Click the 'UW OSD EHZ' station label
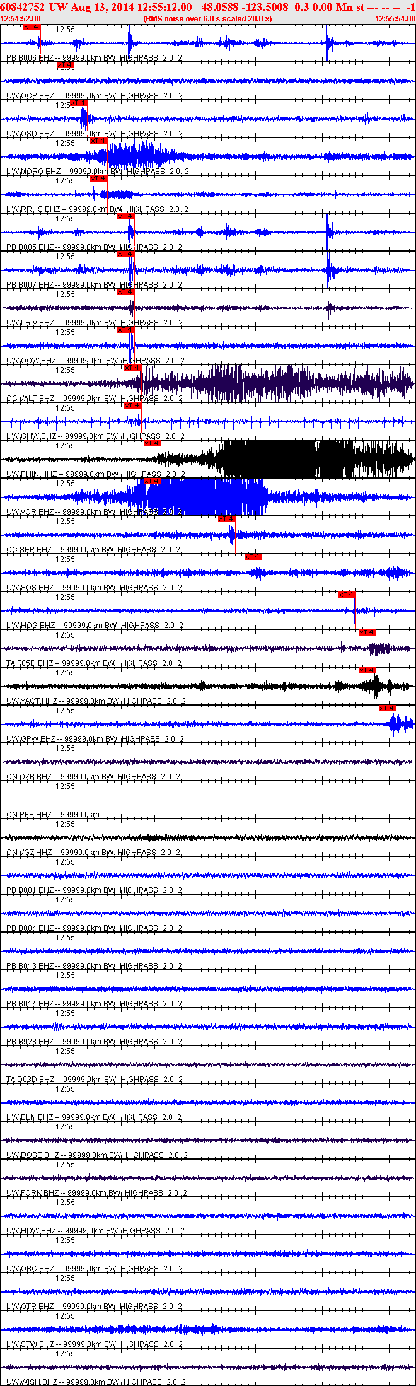Image resolution: width=416 pixels, height=1386 pixels. coord(30,134)
